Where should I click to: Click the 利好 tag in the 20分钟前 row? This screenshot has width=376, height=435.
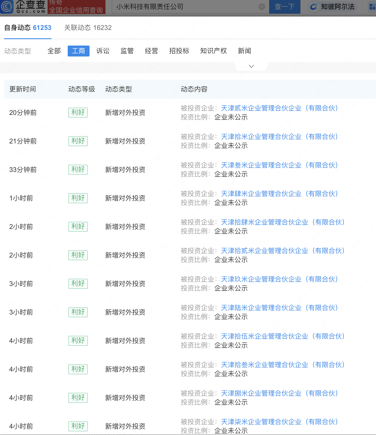tap(78, 113)
